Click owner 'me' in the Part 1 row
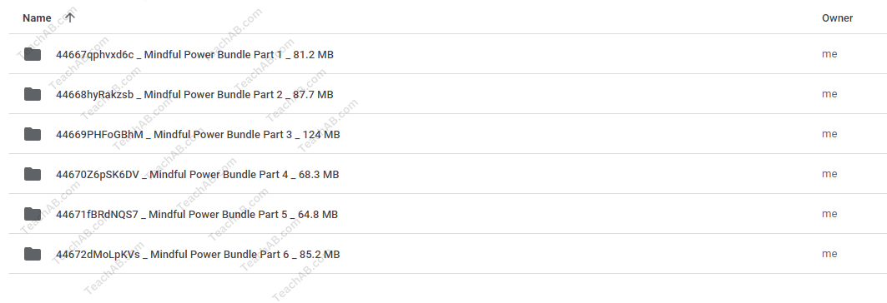Viewport: 887px width, 303px height. coord(829,54)
